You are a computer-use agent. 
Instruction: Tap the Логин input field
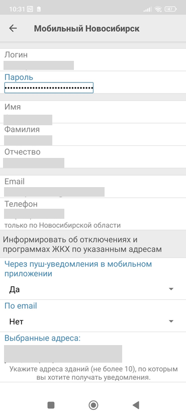click(39, 65)
